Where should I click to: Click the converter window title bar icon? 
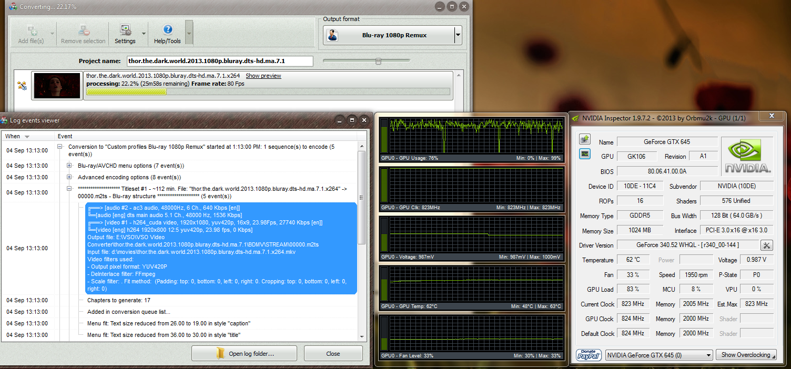[x=13, y=6]
